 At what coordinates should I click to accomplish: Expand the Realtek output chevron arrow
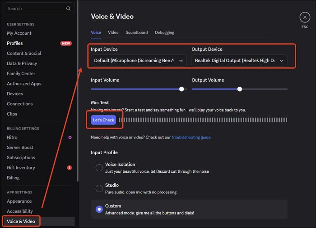[x=282, y=61]
